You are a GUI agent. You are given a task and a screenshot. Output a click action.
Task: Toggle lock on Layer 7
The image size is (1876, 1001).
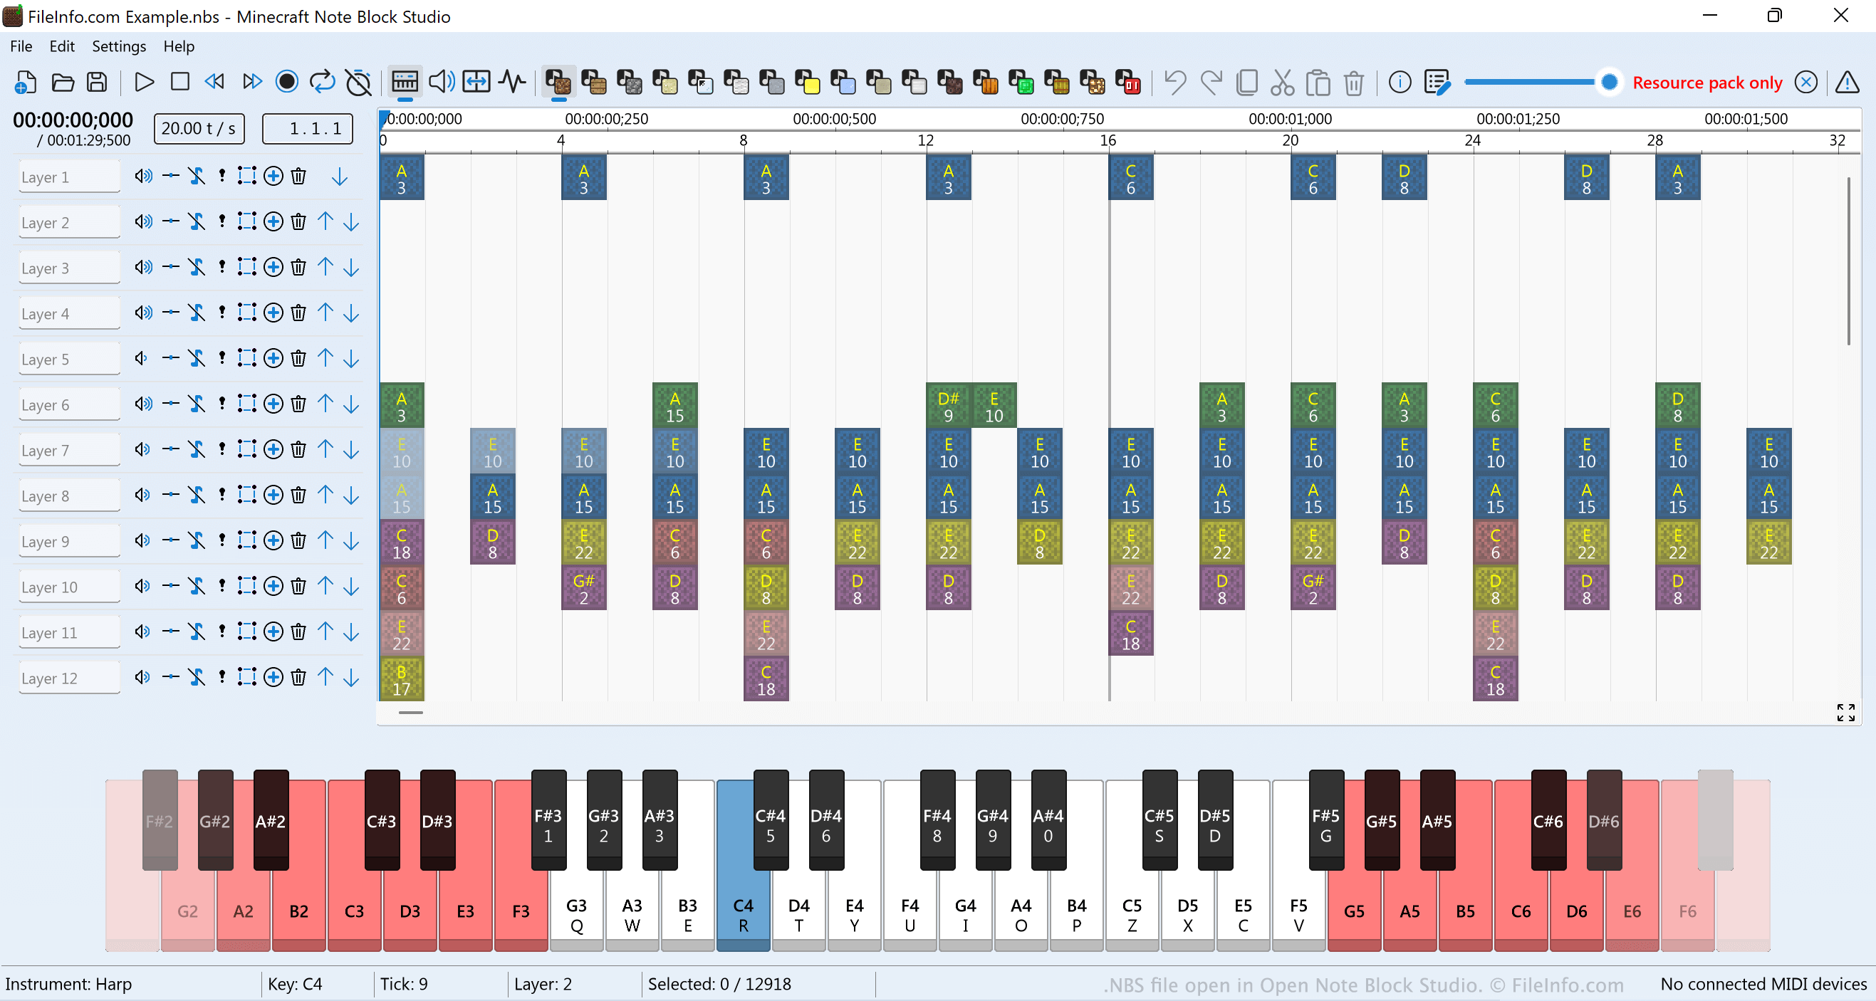(196, 449)
